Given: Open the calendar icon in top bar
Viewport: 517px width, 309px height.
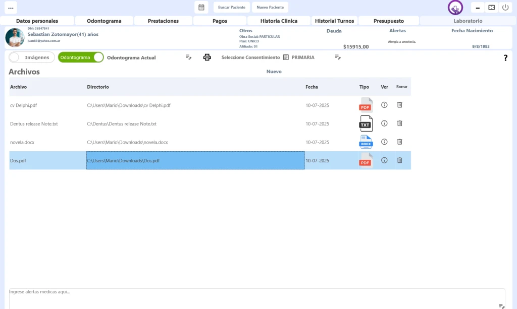Looking at the screenshot, I should [x=201, y=8].
